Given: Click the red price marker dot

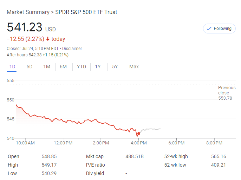Looking at the screenshot, I should pos(139,134).
